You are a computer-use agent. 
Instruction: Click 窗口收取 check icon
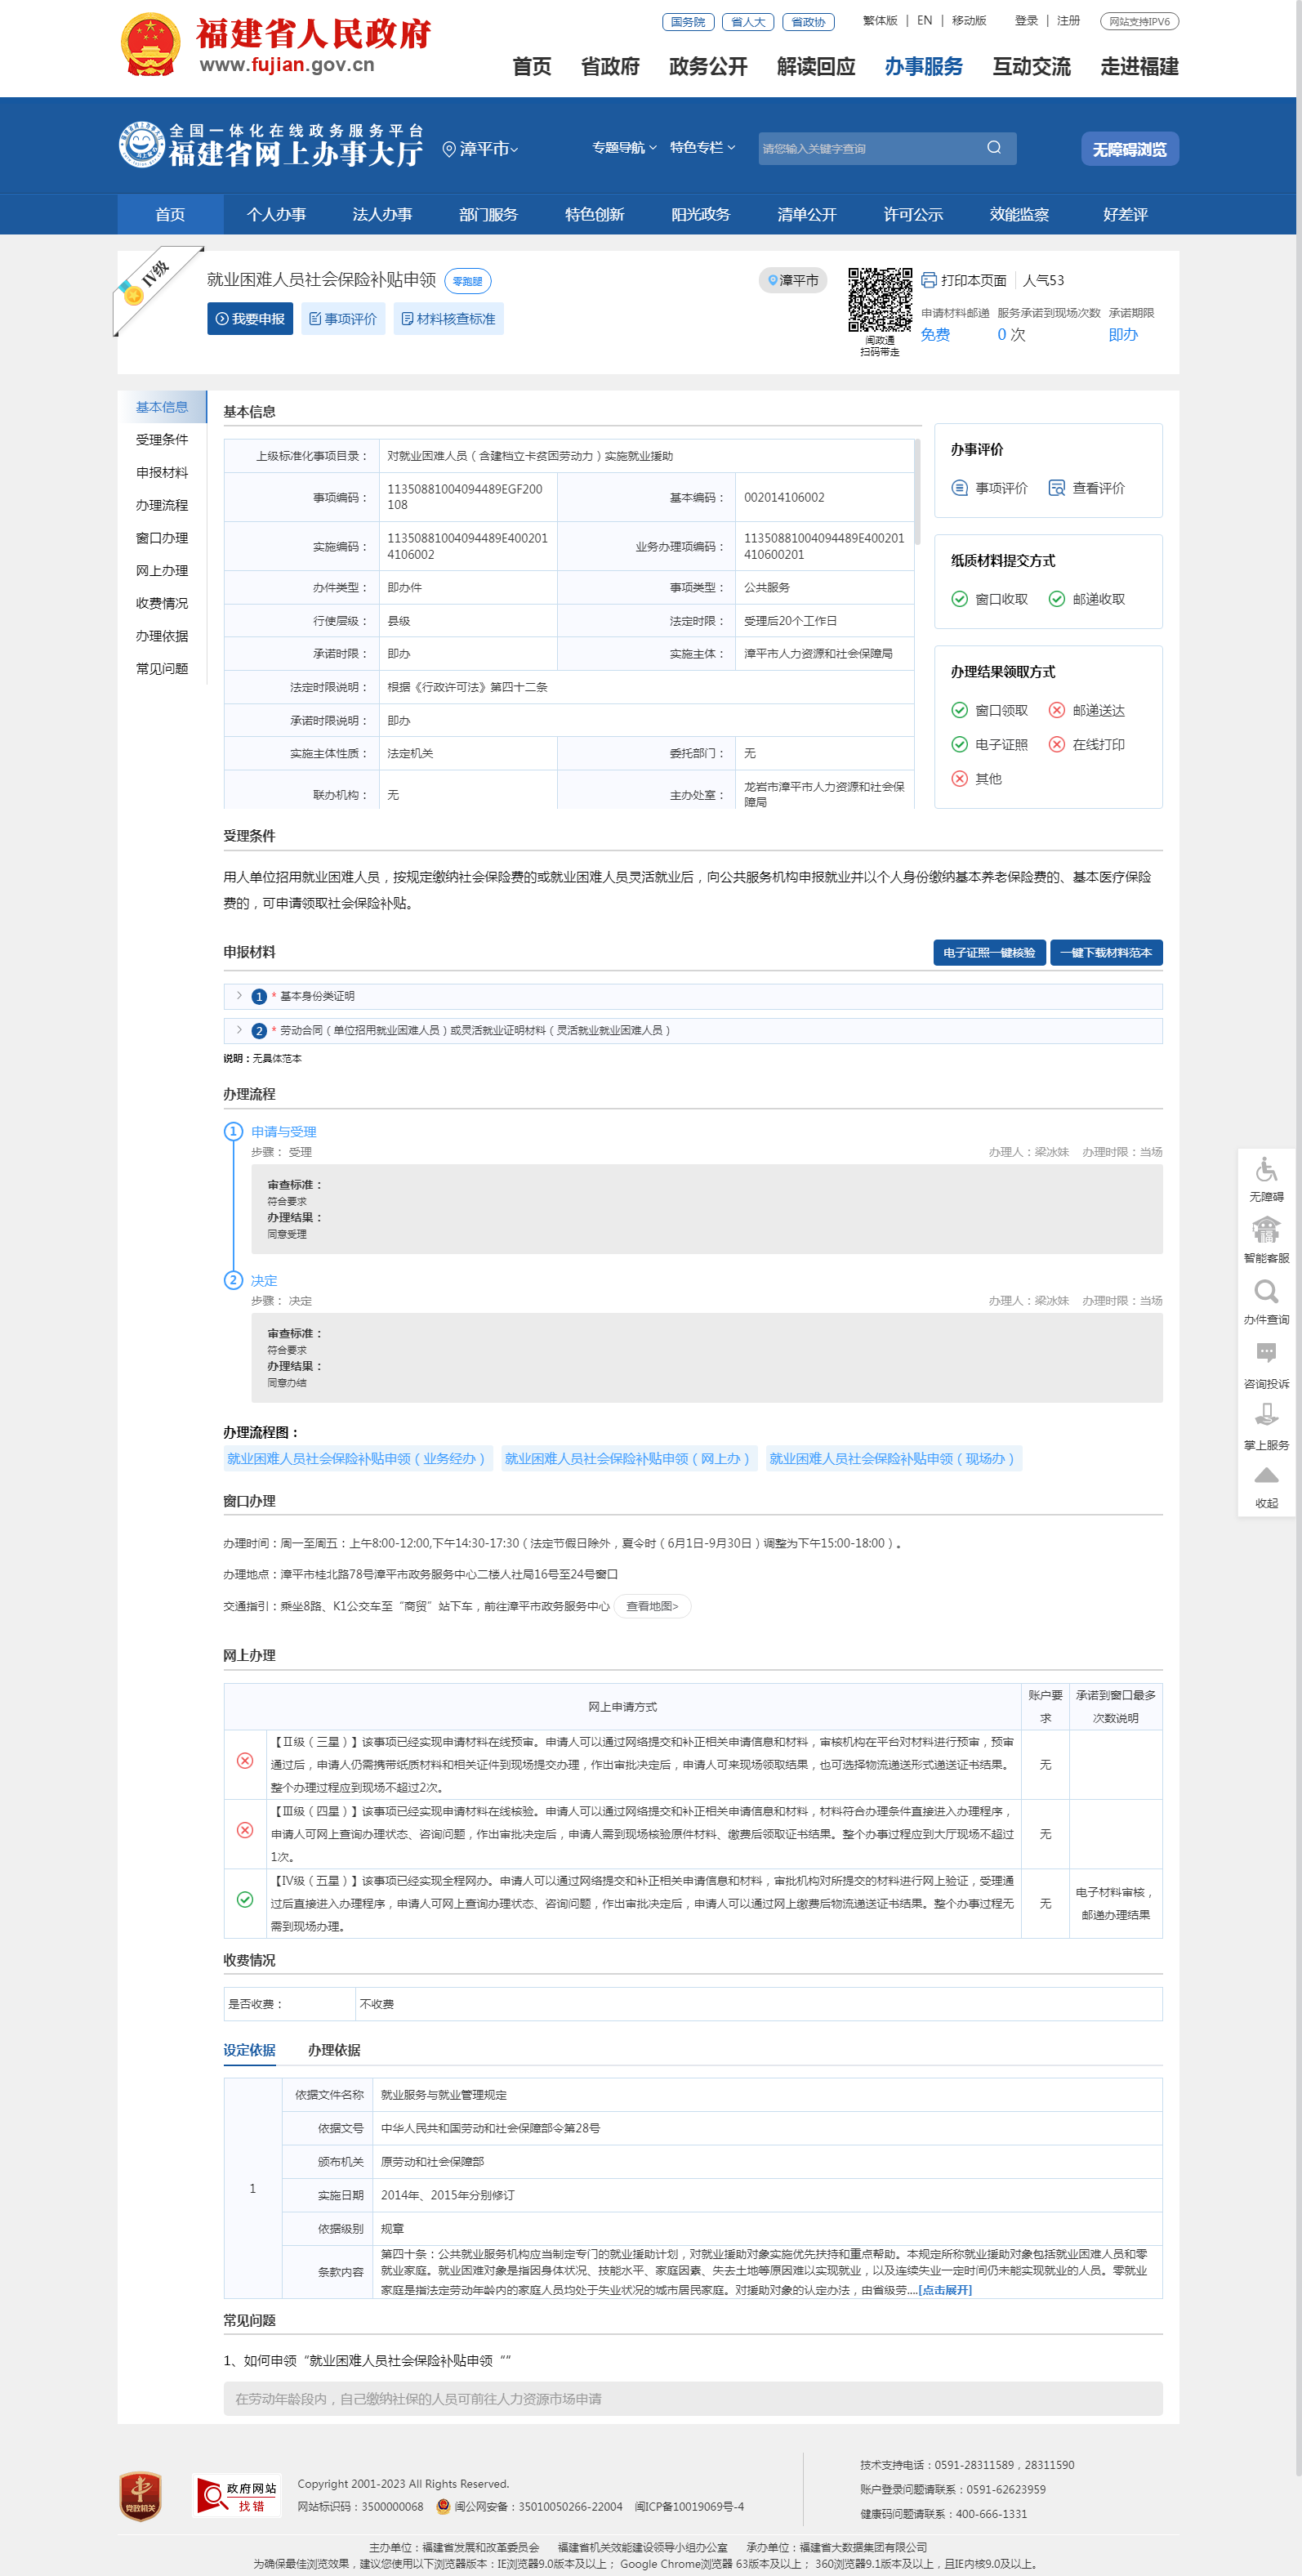point(959,599)
